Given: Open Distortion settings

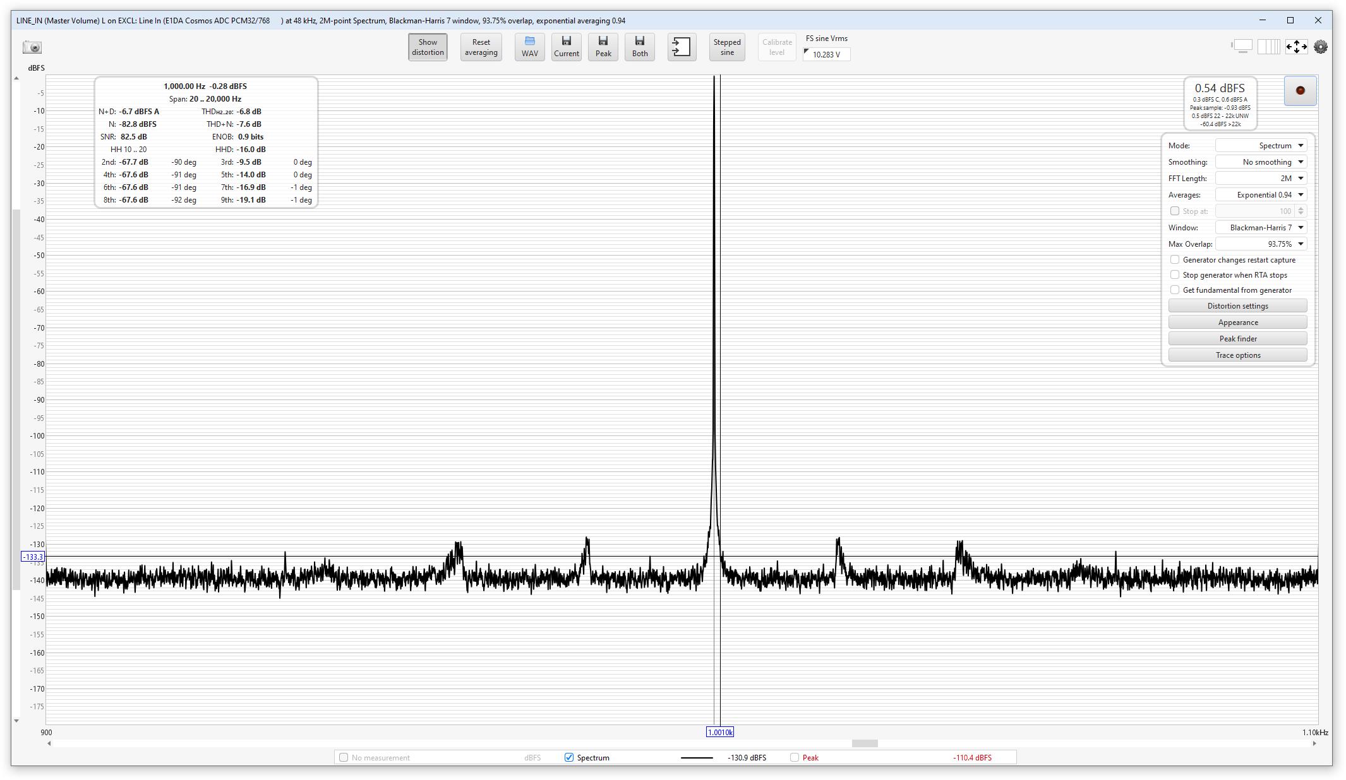Looking at the screenshot, I should coord(1237,306).
